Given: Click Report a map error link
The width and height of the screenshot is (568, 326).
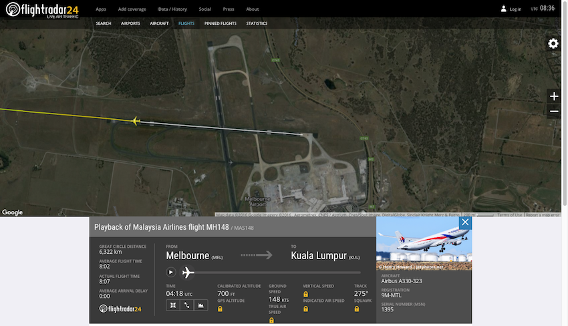Looking at the screenshot, I should pos(543,215).
